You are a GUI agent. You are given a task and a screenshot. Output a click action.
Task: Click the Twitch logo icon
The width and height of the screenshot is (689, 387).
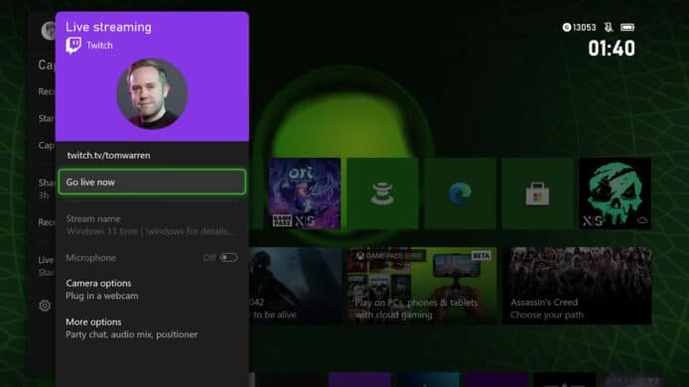coord(73,46)
